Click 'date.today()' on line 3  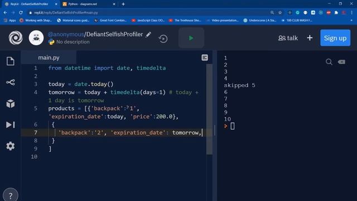94,84
